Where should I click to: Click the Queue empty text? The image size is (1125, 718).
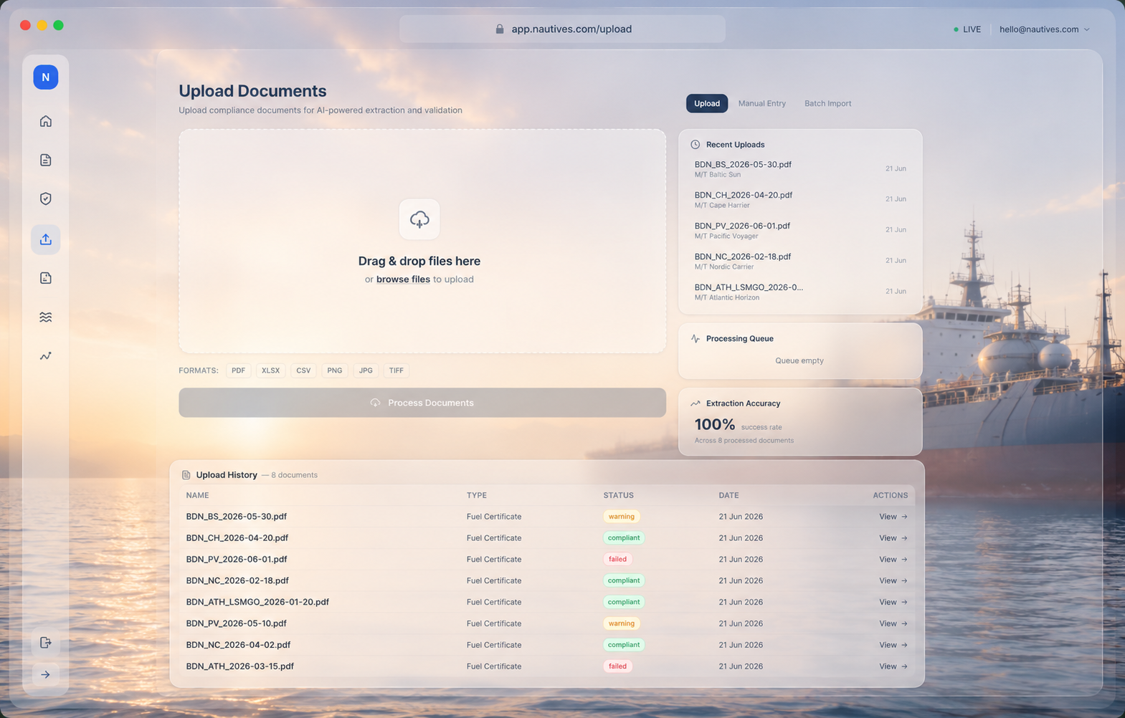click(799, 360)
